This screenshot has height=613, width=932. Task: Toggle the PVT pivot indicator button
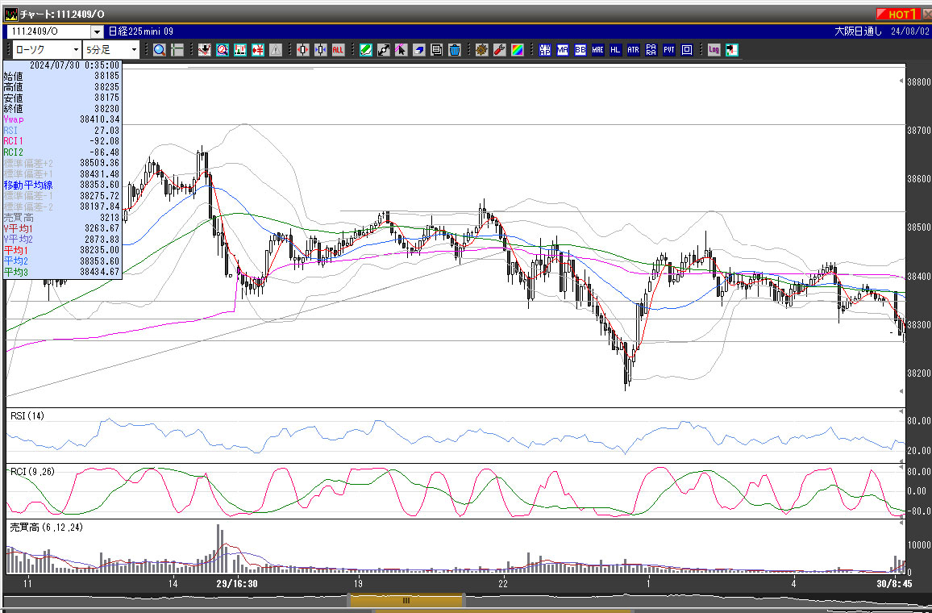click(669, 50)
